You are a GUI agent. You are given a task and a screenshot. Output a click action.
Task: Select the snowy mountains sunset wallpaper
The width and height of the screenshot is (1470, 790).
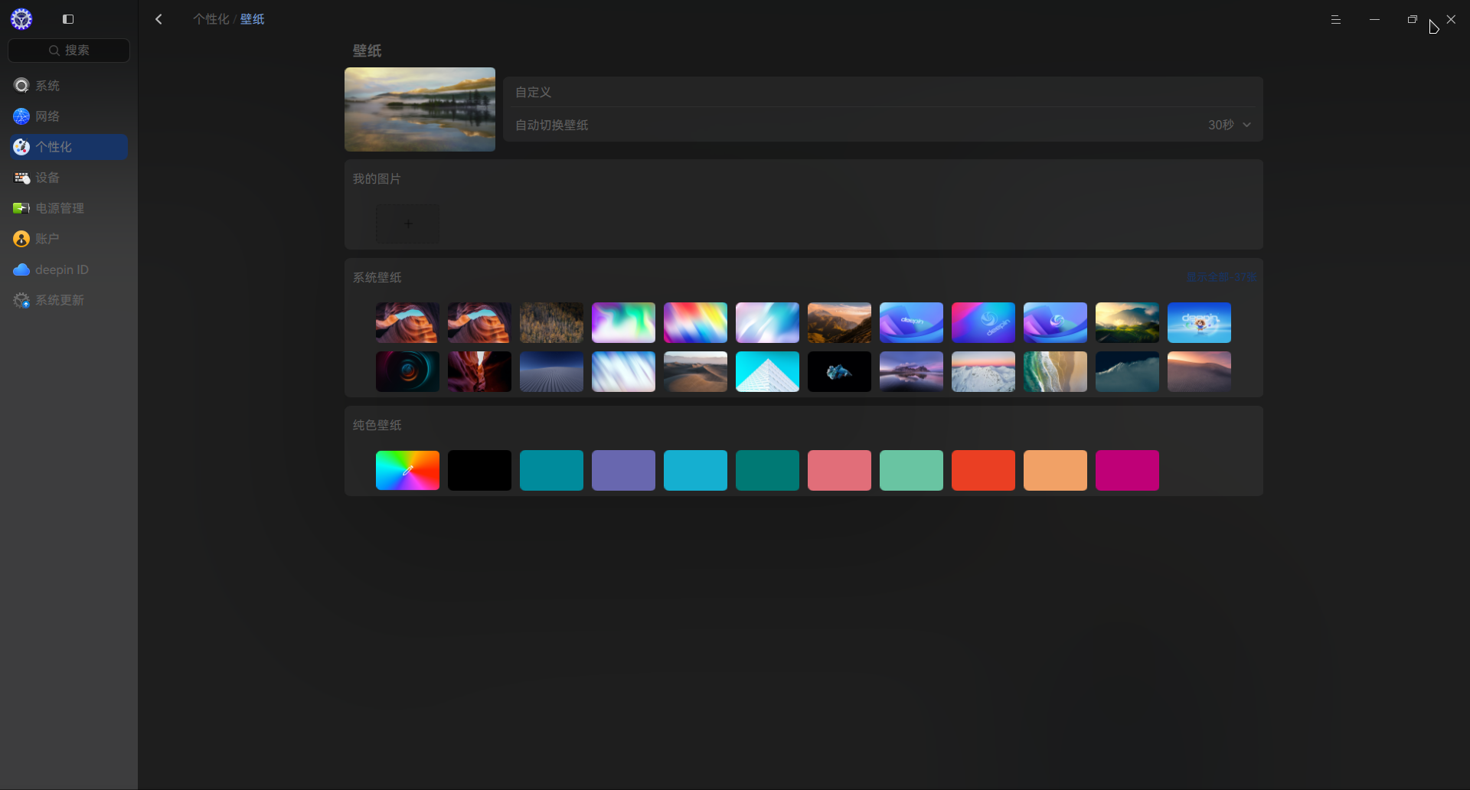tap(983, 371)
